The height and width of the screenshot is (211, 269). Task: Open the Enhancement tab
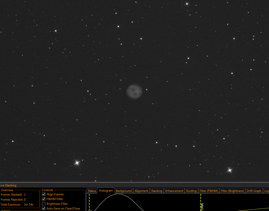point(174,191)
